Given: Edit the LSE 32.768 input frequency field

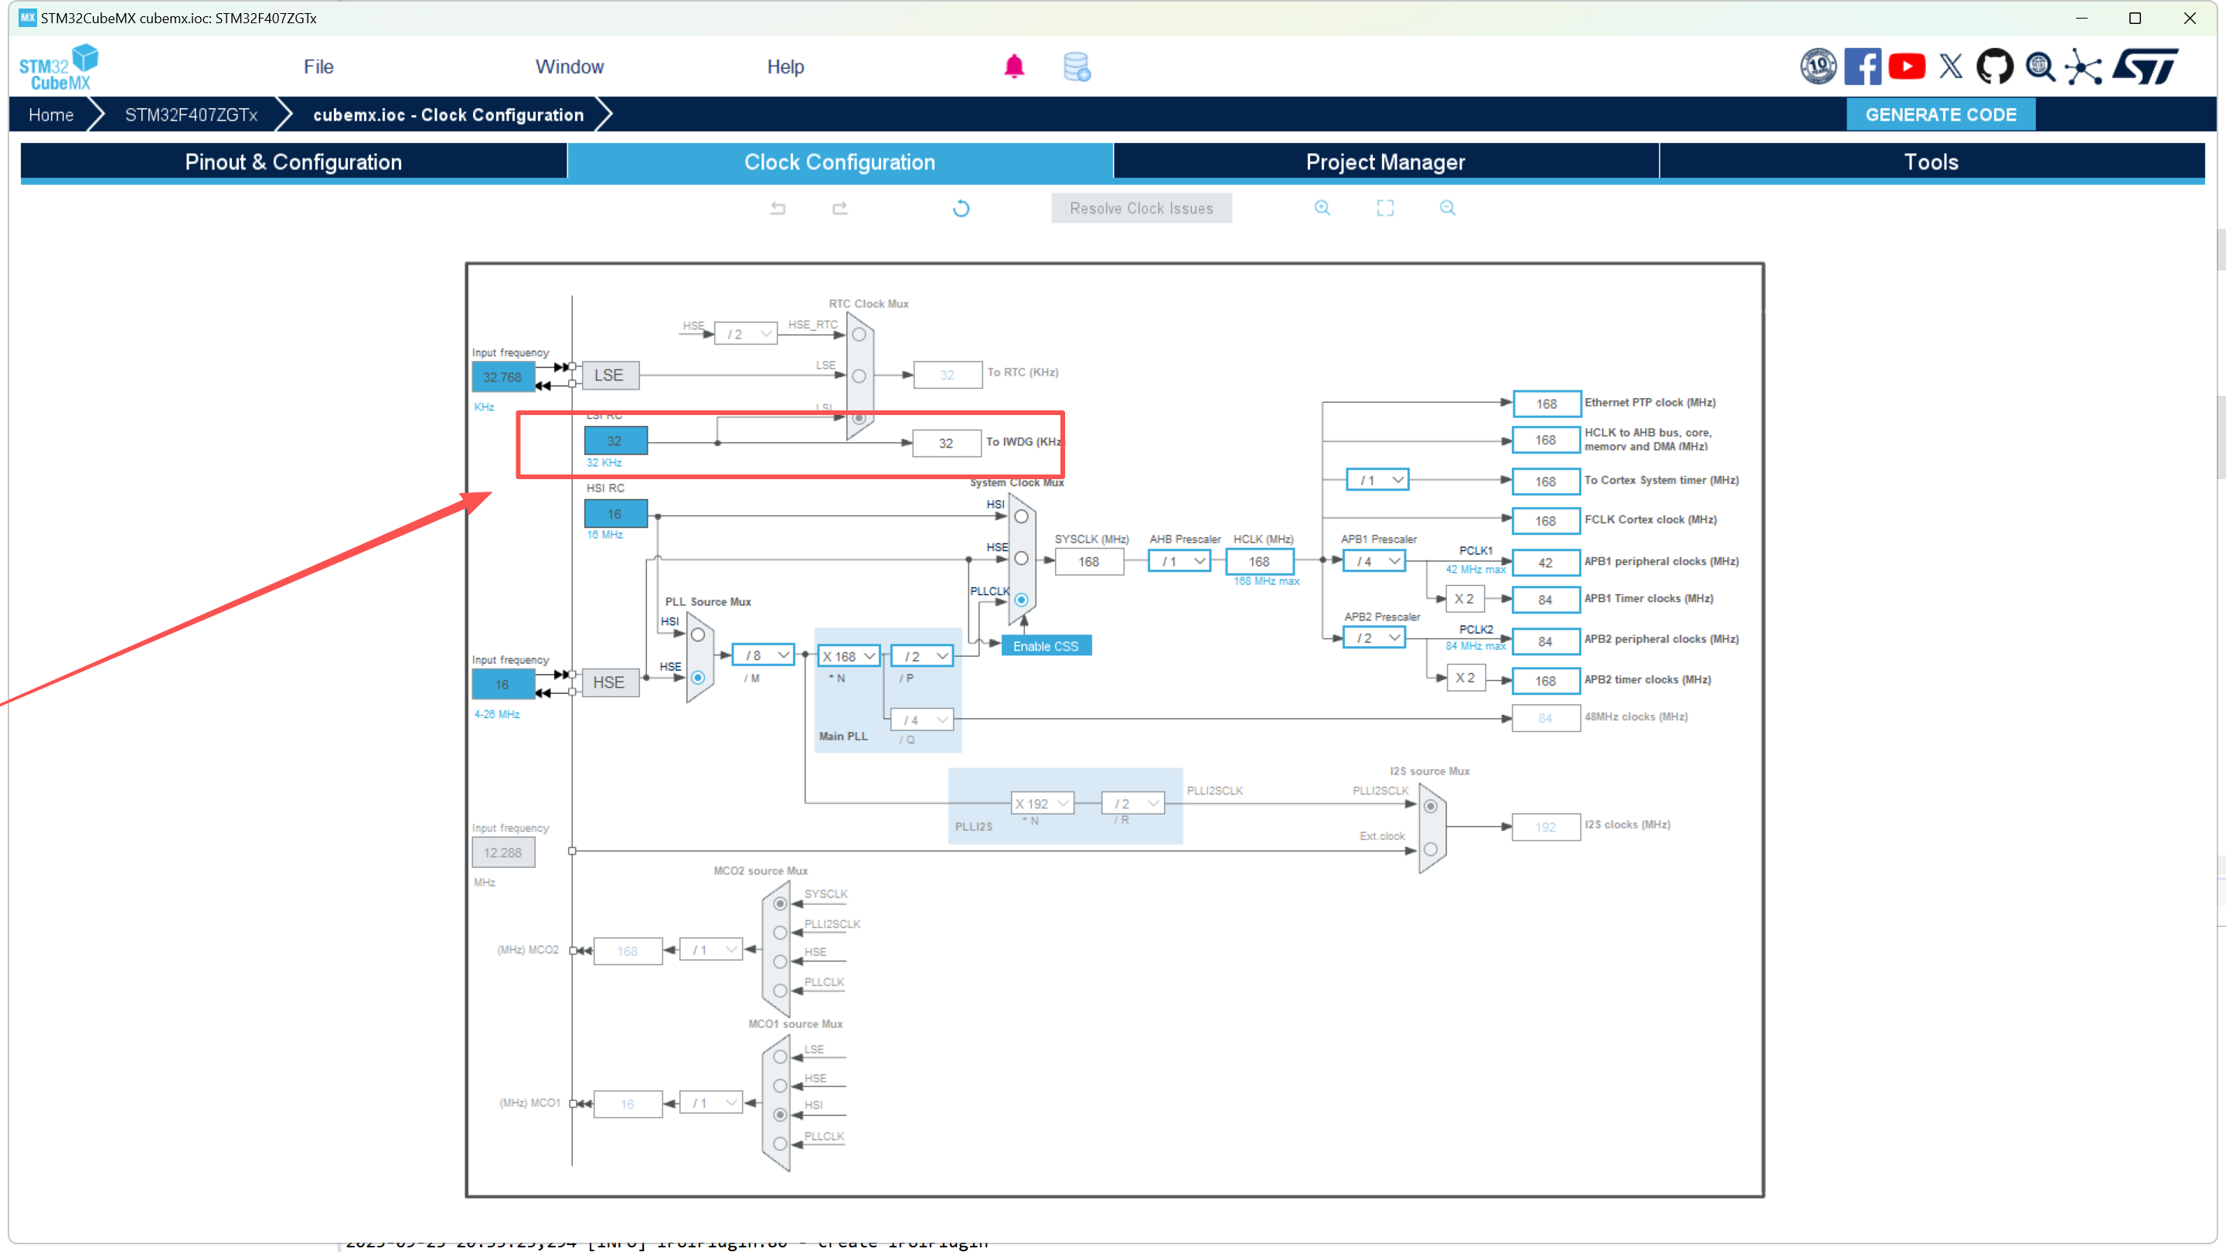Looking at the screenshot, I should (503, 378).
